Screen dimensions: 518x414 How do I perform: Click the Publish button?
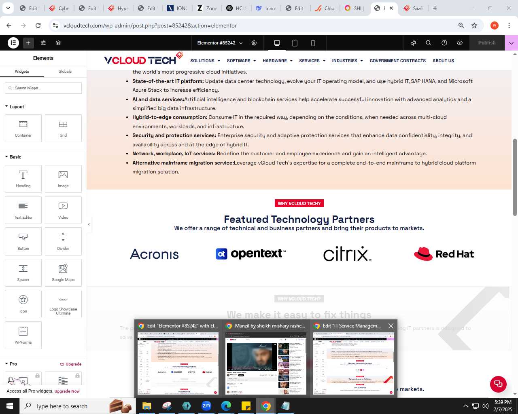point(487,43)
